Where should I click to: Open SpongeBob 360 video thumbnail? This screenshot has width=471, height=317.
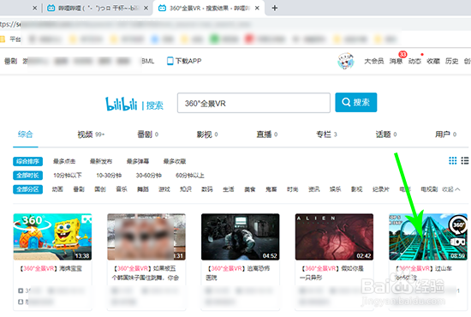52,236
